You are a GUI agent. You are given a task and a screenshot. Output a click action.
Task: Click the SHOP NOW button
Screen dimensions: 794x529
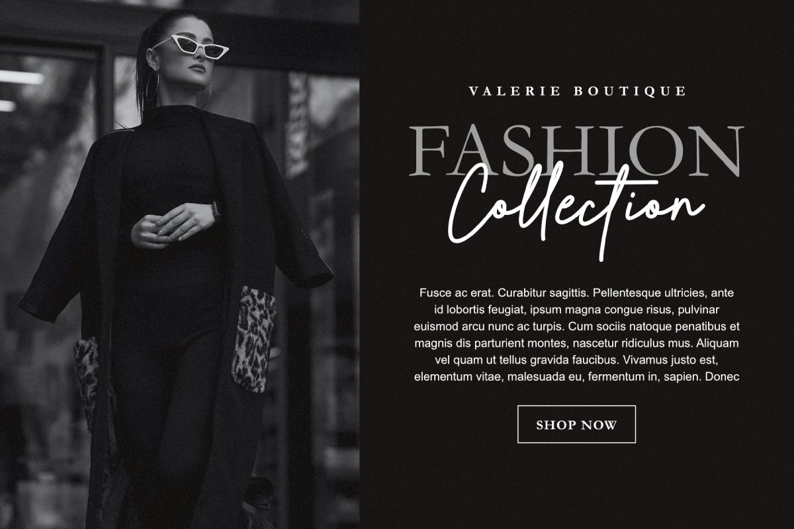pos(576,425)
